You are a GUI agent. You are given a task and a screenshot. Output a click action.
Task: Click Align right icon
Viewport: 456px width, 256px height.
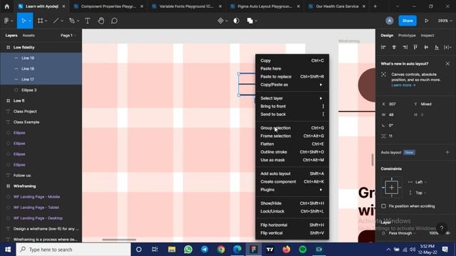tap(405, 48)
